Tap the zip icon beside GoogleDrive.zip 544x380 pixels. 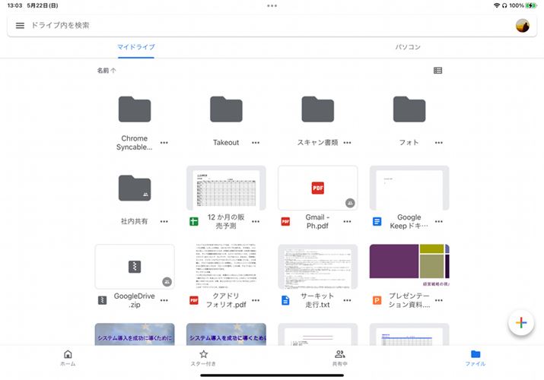103,300
